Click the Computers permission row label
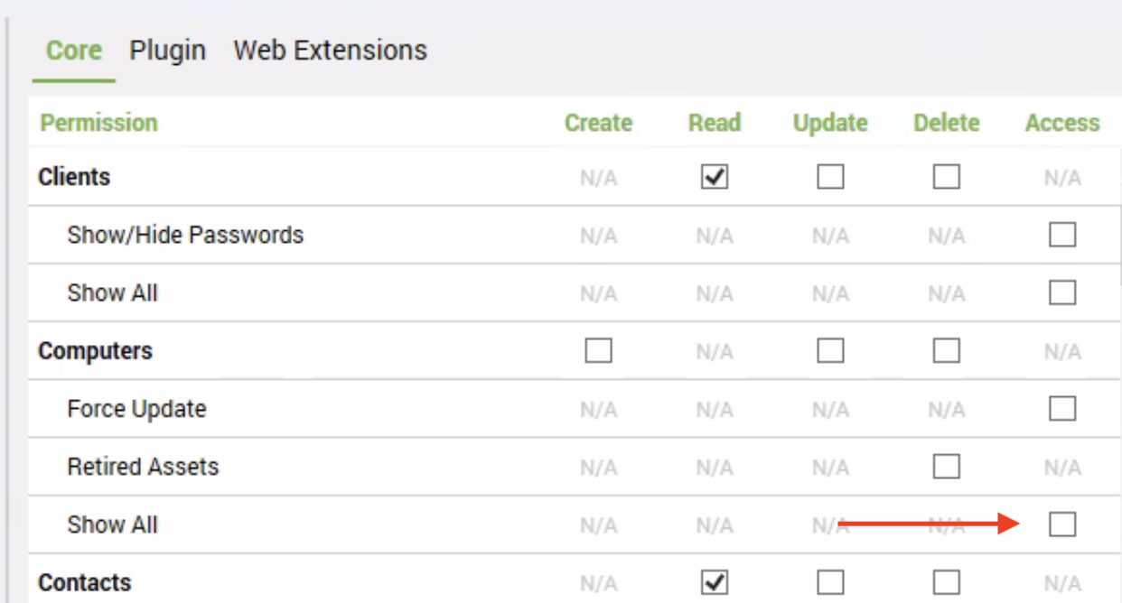This screenshot has height=603, width=1122. tap(95, 351)
